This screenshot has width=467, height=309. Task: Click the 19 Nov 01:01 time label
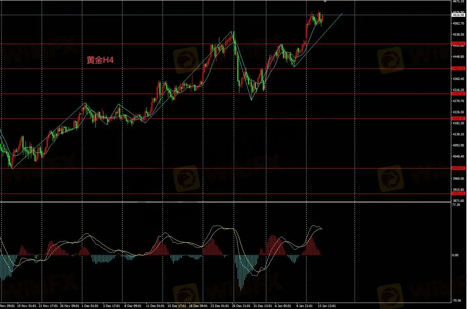[27, 306]
